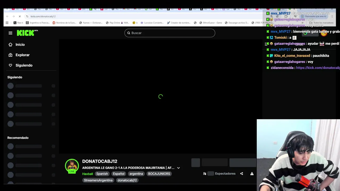Image resolution: width=340 pixels, height=191 pixels.
Task: Share the stream with share icon
Action: tap(241, 174)
